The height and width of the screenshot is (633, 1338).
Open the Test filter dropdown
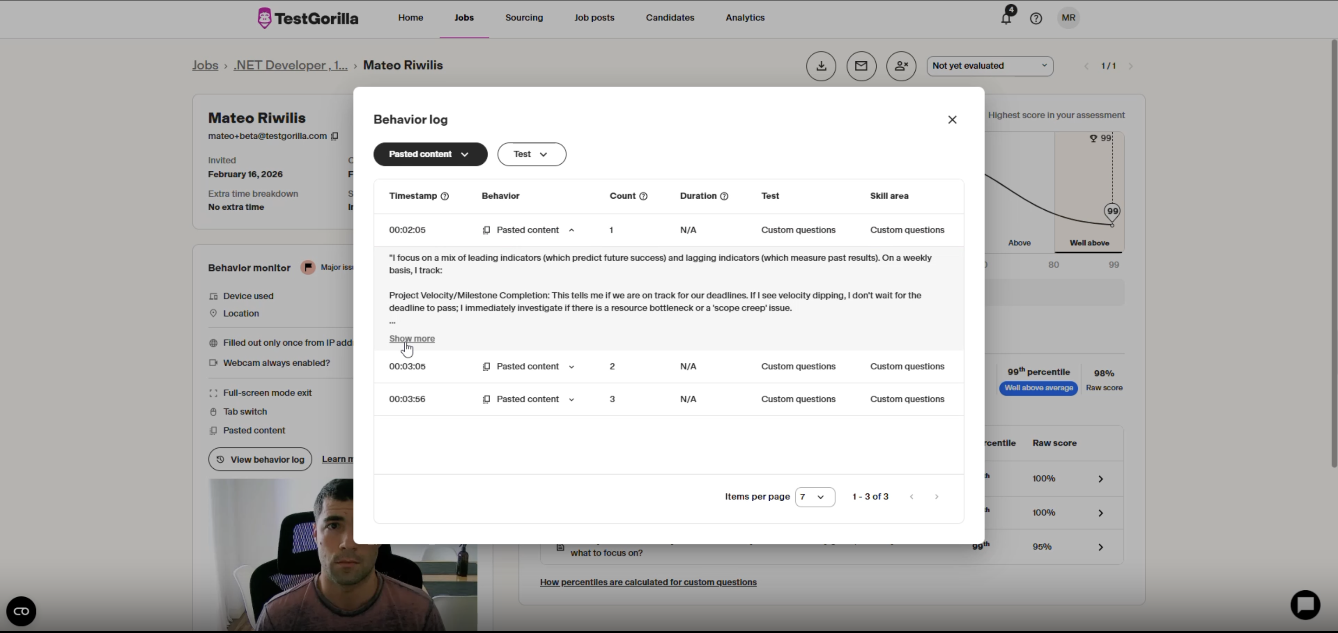[x=531, y=154]
